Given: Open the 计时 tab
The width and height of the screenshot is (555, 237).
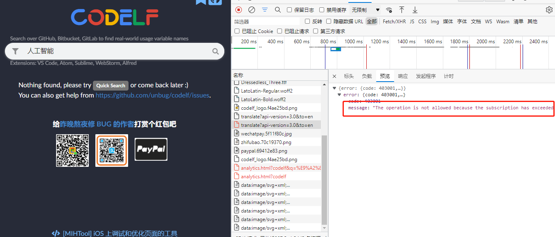Looking at the screenshot, I should tap(449, 76).
